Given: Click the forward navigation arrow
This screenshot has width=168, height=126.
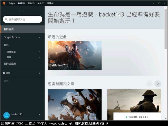Looking at the screenshot, I should point(24,11).
